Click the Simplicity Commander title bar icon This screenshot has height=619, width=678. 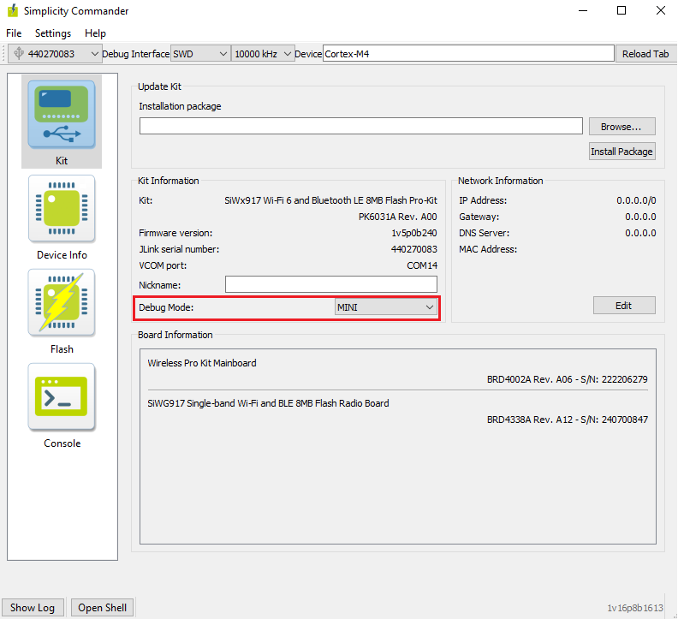(x=13, y=11)
